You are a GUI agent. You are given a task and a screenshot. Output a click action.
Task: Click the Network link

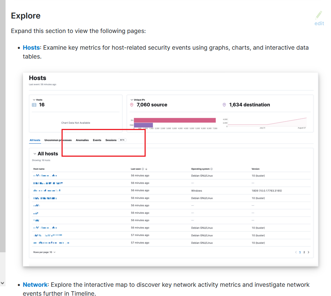tap(35, 285)
